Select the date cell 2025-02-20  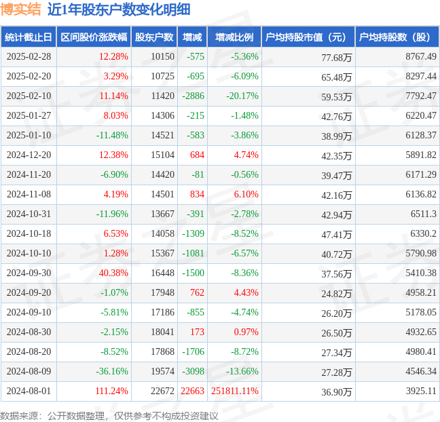[29, 76]
